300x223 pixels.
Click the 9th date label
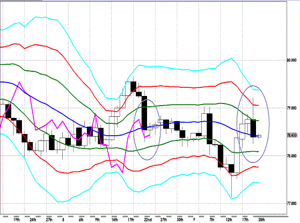pos(97,220)
